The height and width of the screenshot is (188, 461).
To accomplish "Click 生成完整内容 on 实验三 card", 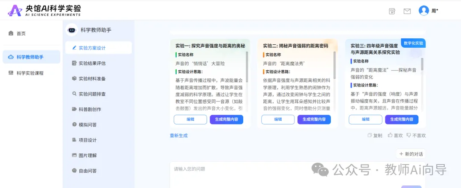I will point(402,119).
